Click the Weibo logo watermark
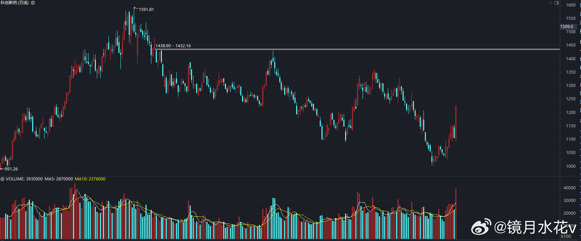581x241 pixels. [481, 227]
